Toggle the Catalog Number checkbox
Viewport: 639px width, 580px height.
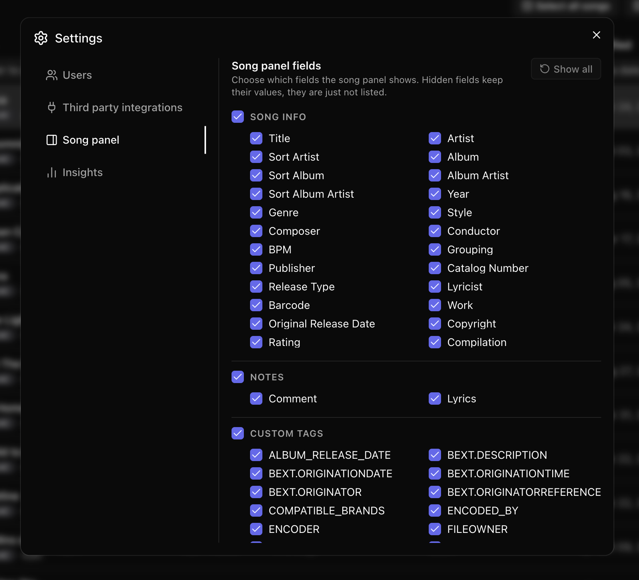coord(435,268)
